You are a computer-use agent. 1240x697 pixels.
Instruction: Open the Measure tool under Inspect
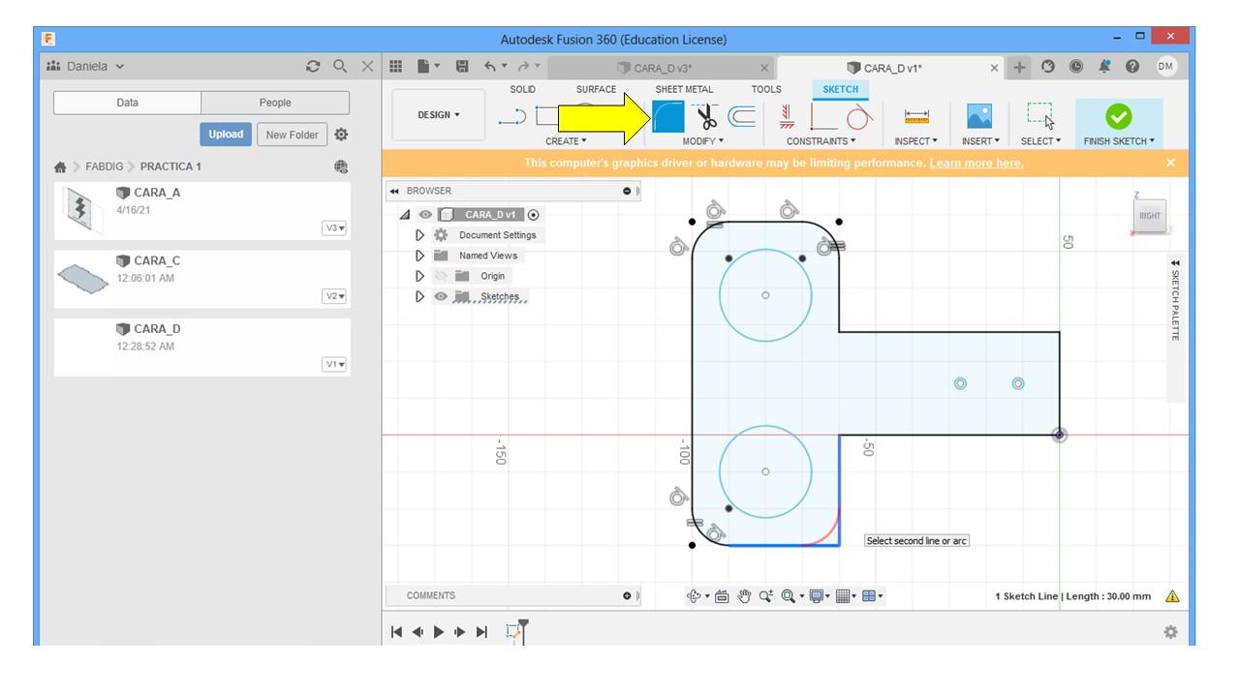pos(916,116)
